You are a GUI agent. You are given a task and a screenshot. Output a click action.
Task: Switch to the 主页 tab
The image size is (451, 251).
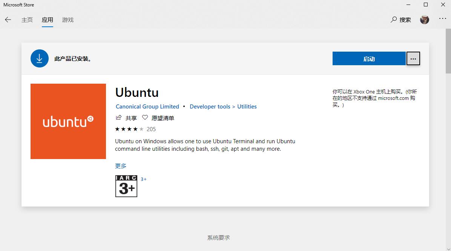click(x=27, y=20)
